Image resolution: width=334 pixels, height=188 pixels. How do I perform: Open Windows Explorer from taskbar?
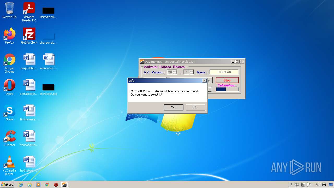click(x=29, y=185)
